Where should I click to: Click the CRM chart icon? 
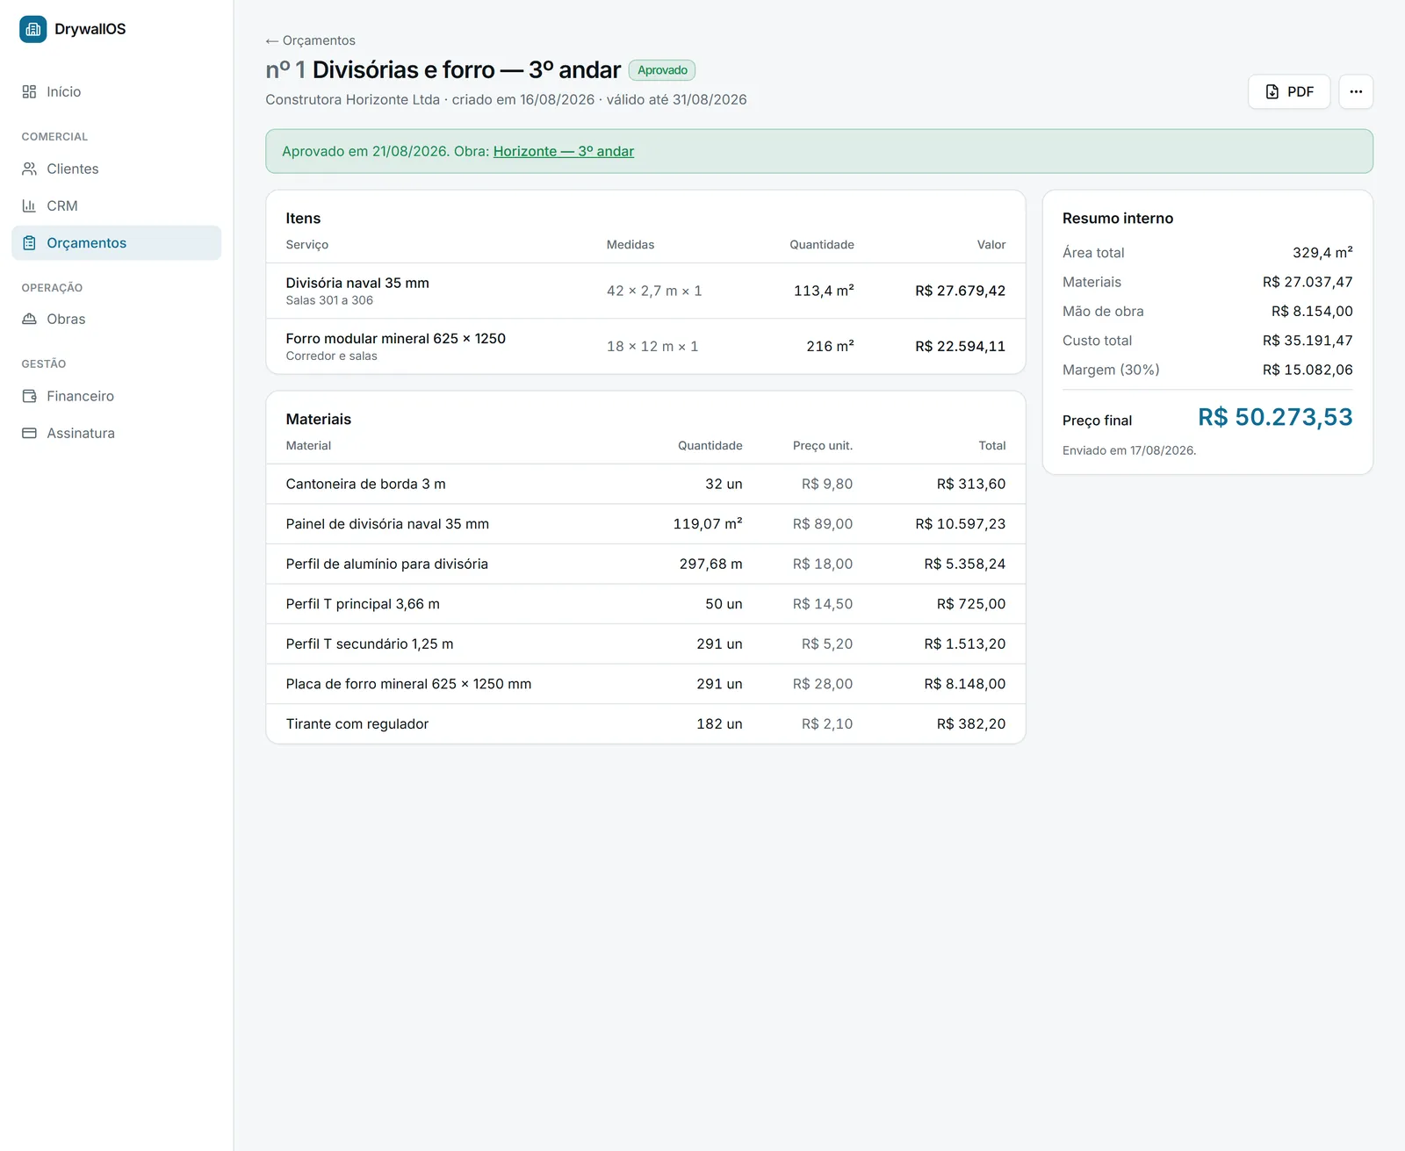click(x=29, y=205)
